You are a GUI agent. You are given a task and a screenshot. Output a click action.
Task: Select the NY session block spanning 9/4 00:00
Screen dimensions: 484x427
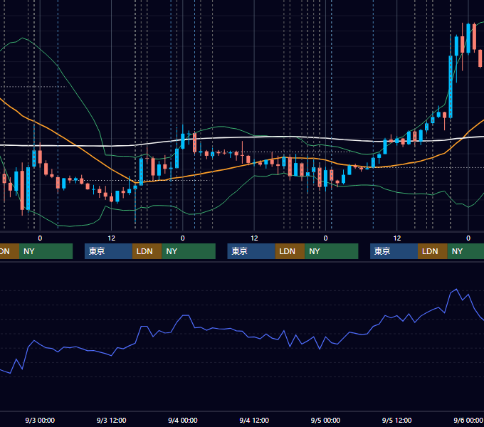point(189,251)
